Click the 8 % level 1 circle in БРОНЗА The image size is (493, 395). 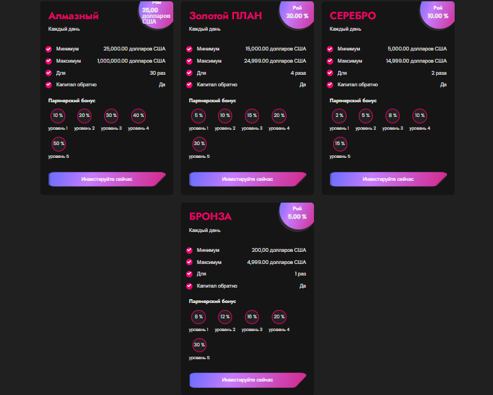pos(198,317)
